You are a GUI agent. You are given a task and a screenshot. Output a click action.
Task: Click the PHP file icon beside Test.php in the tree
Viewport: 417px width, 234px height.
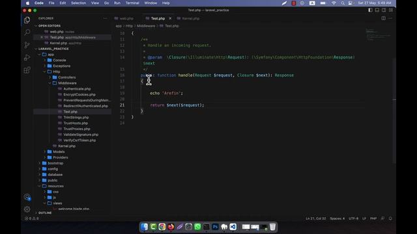click(x=60, y=112)
